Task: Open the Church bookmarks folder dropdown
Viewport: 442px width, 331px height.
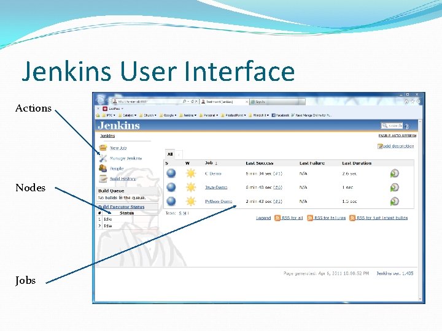Action: (148, 115)
